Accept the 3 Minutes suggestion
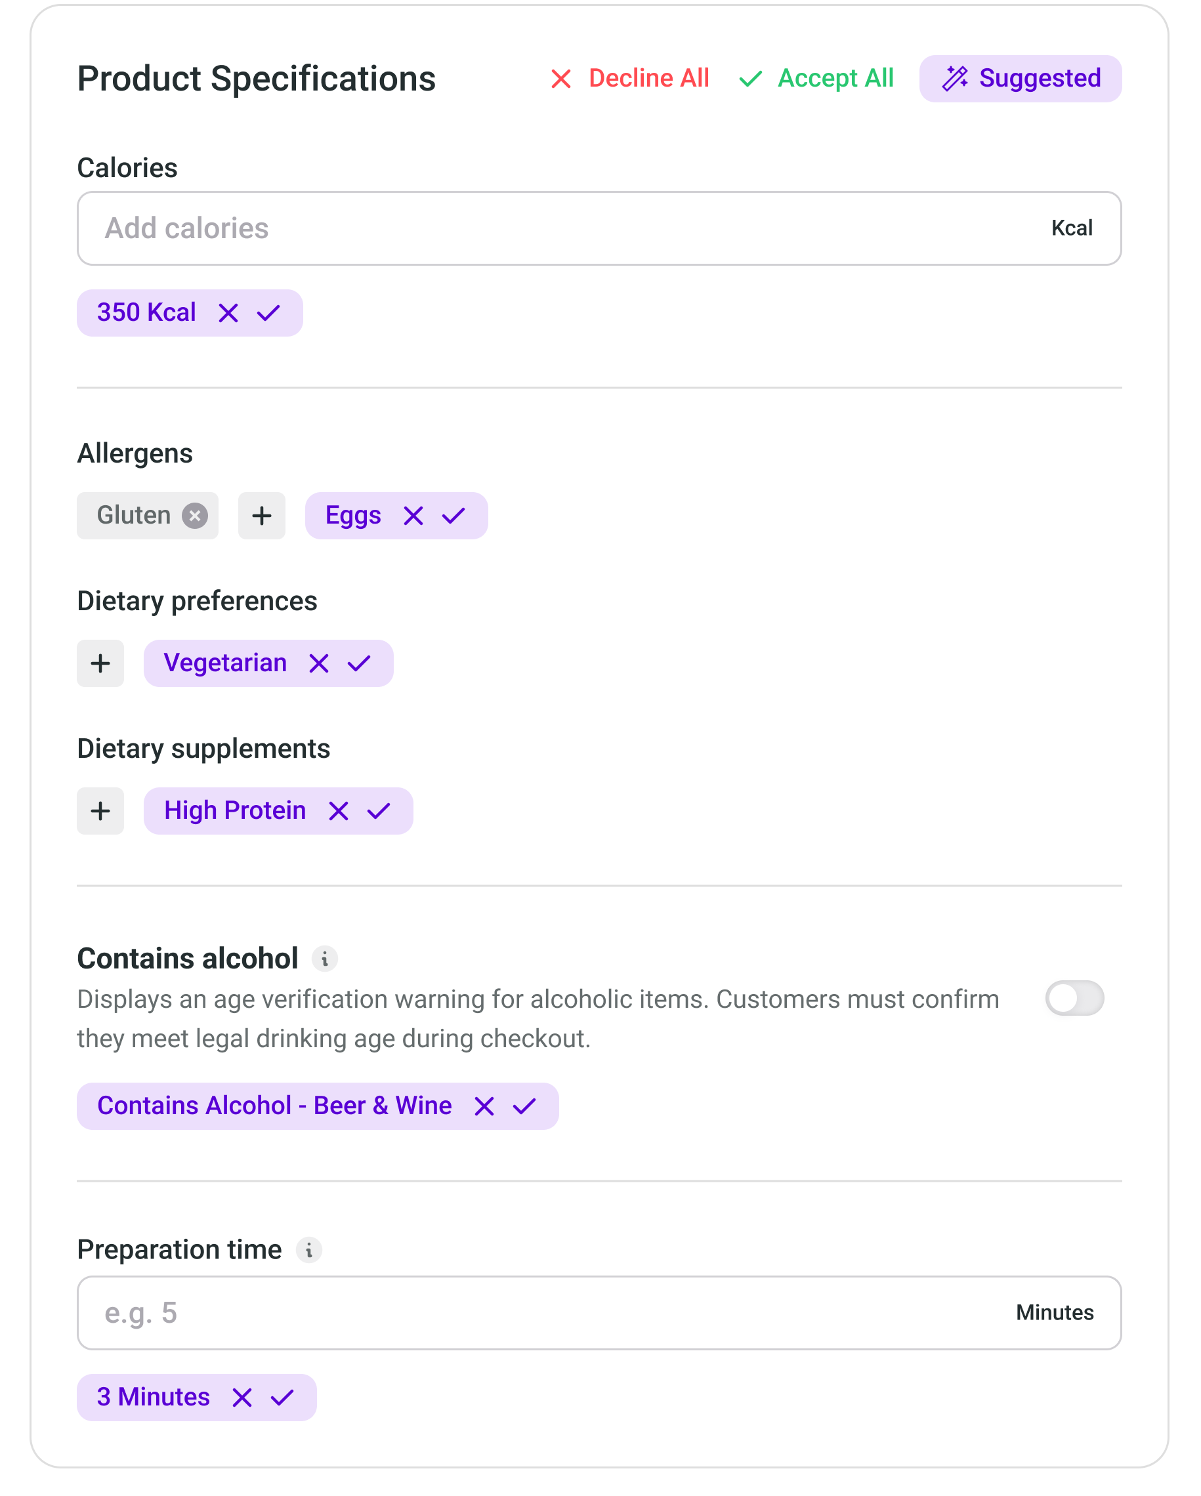The width and height of the screenshot is (1201, 1496). point(283,1398)
